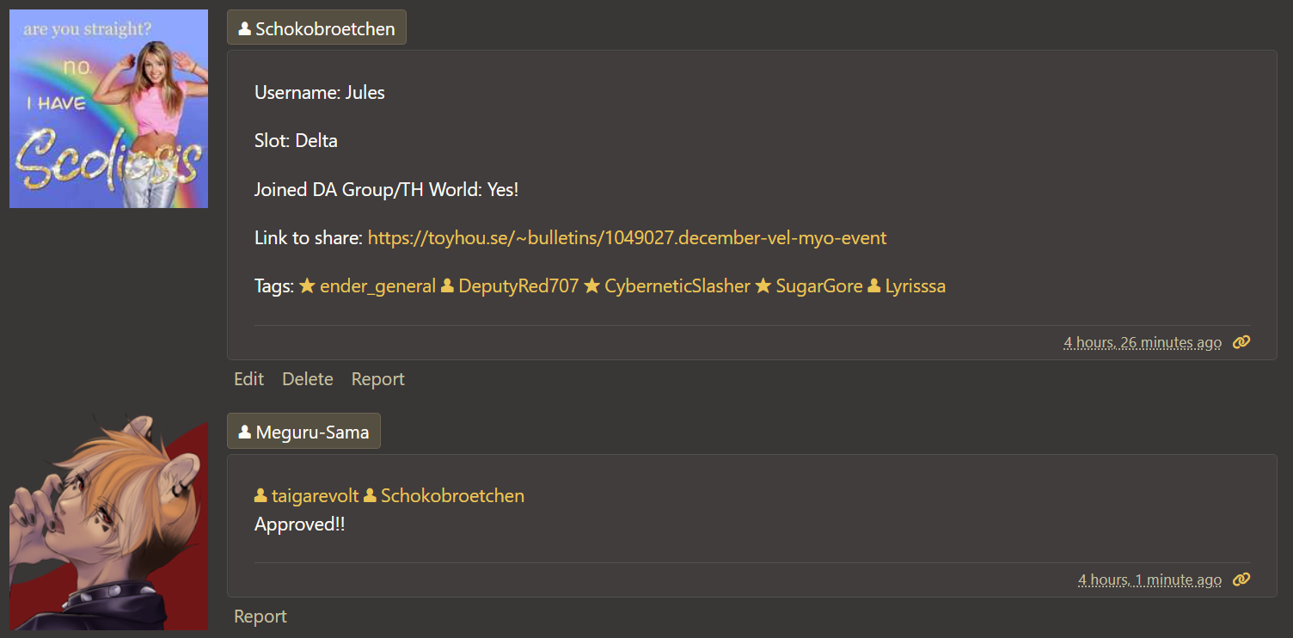Visit Schokobroetchen mention in Meguru-Sama's reply
This screenshot has width=1293, height=638.
click(452, 496)
